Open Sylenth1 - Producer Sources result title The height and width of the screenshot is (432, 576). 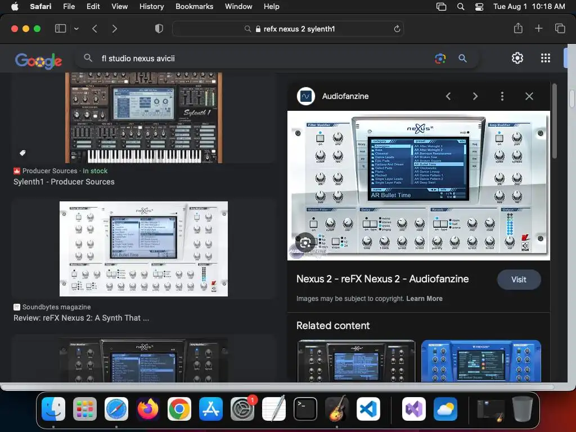click(64, 182)
